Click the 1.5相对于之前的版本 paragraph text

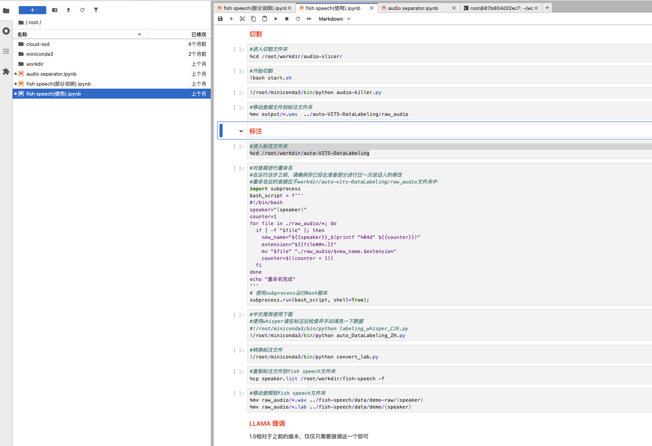(x=309, y=436)
